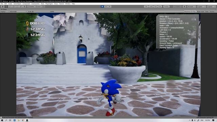Click Auto Generate Lighting Off status
Screen dimensions: 217x122
(x=205, y=117)
